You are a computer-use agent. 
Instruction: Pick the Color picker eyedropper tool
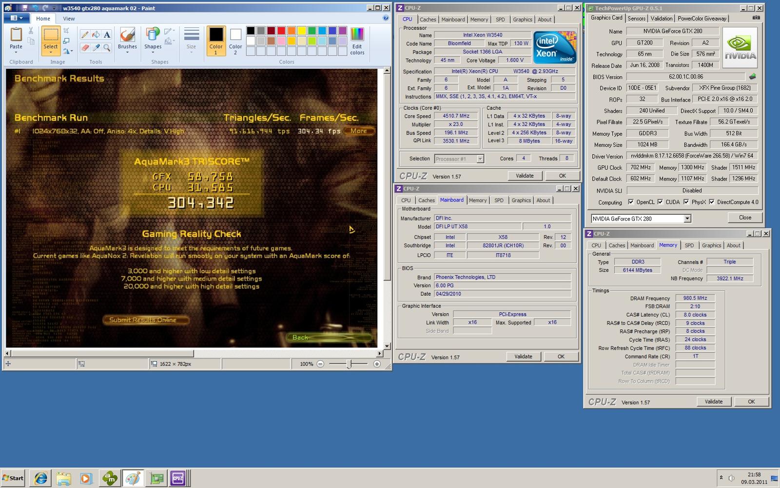(96, 47)
